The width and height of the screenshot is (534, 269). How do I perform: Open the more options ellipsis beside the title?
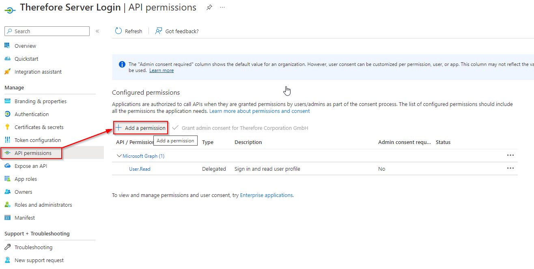click(222, 7)
